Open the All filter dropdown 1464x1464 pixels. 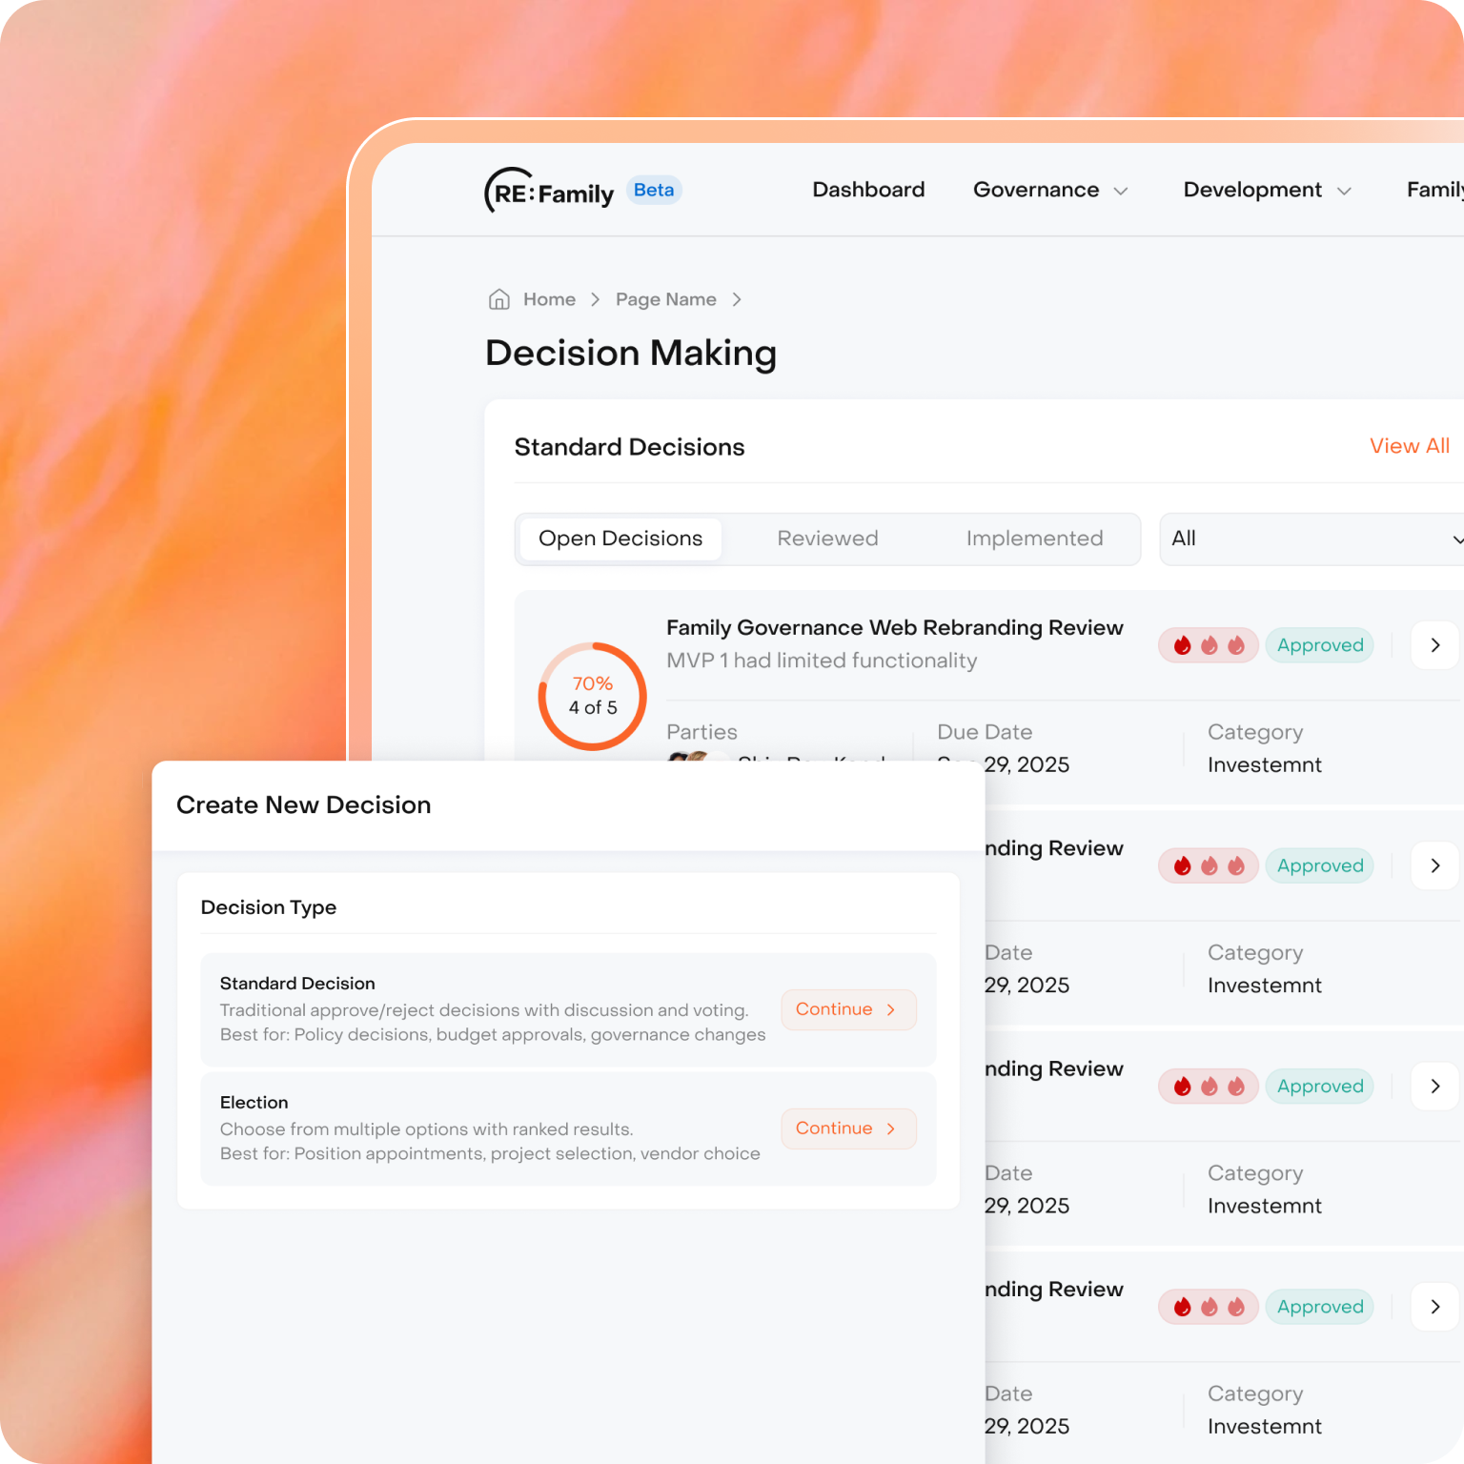coord(1311,539)
